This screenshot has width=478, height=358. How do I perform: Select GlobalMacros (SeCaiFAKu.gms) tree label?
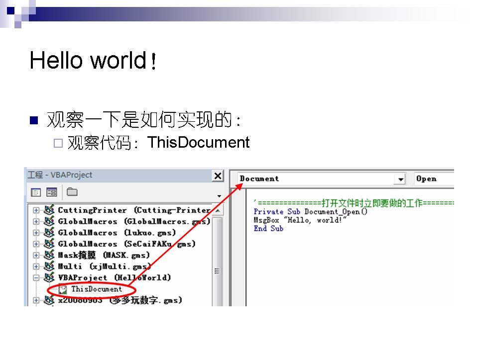pos(126,244)
